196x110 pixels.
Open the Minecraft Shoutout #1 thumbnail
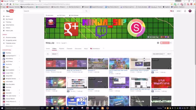pos(98,64)
